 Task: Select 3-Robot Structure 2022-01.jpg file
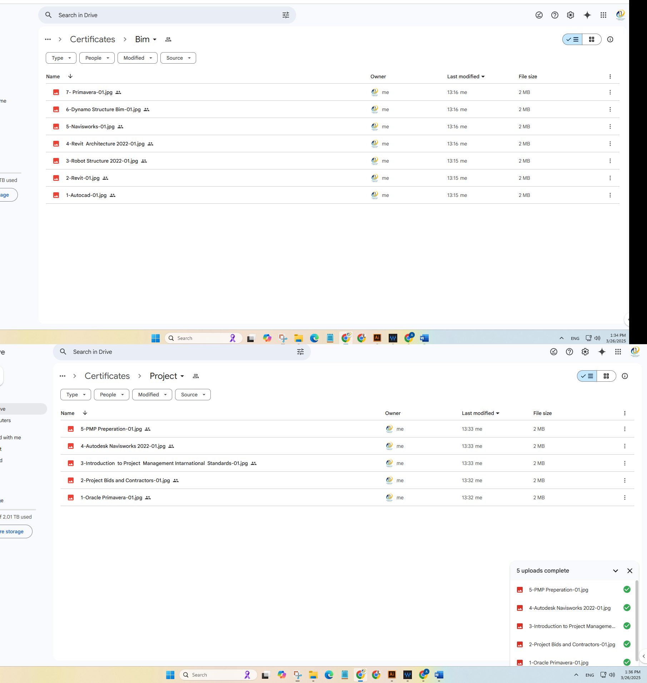pos(332,161)
